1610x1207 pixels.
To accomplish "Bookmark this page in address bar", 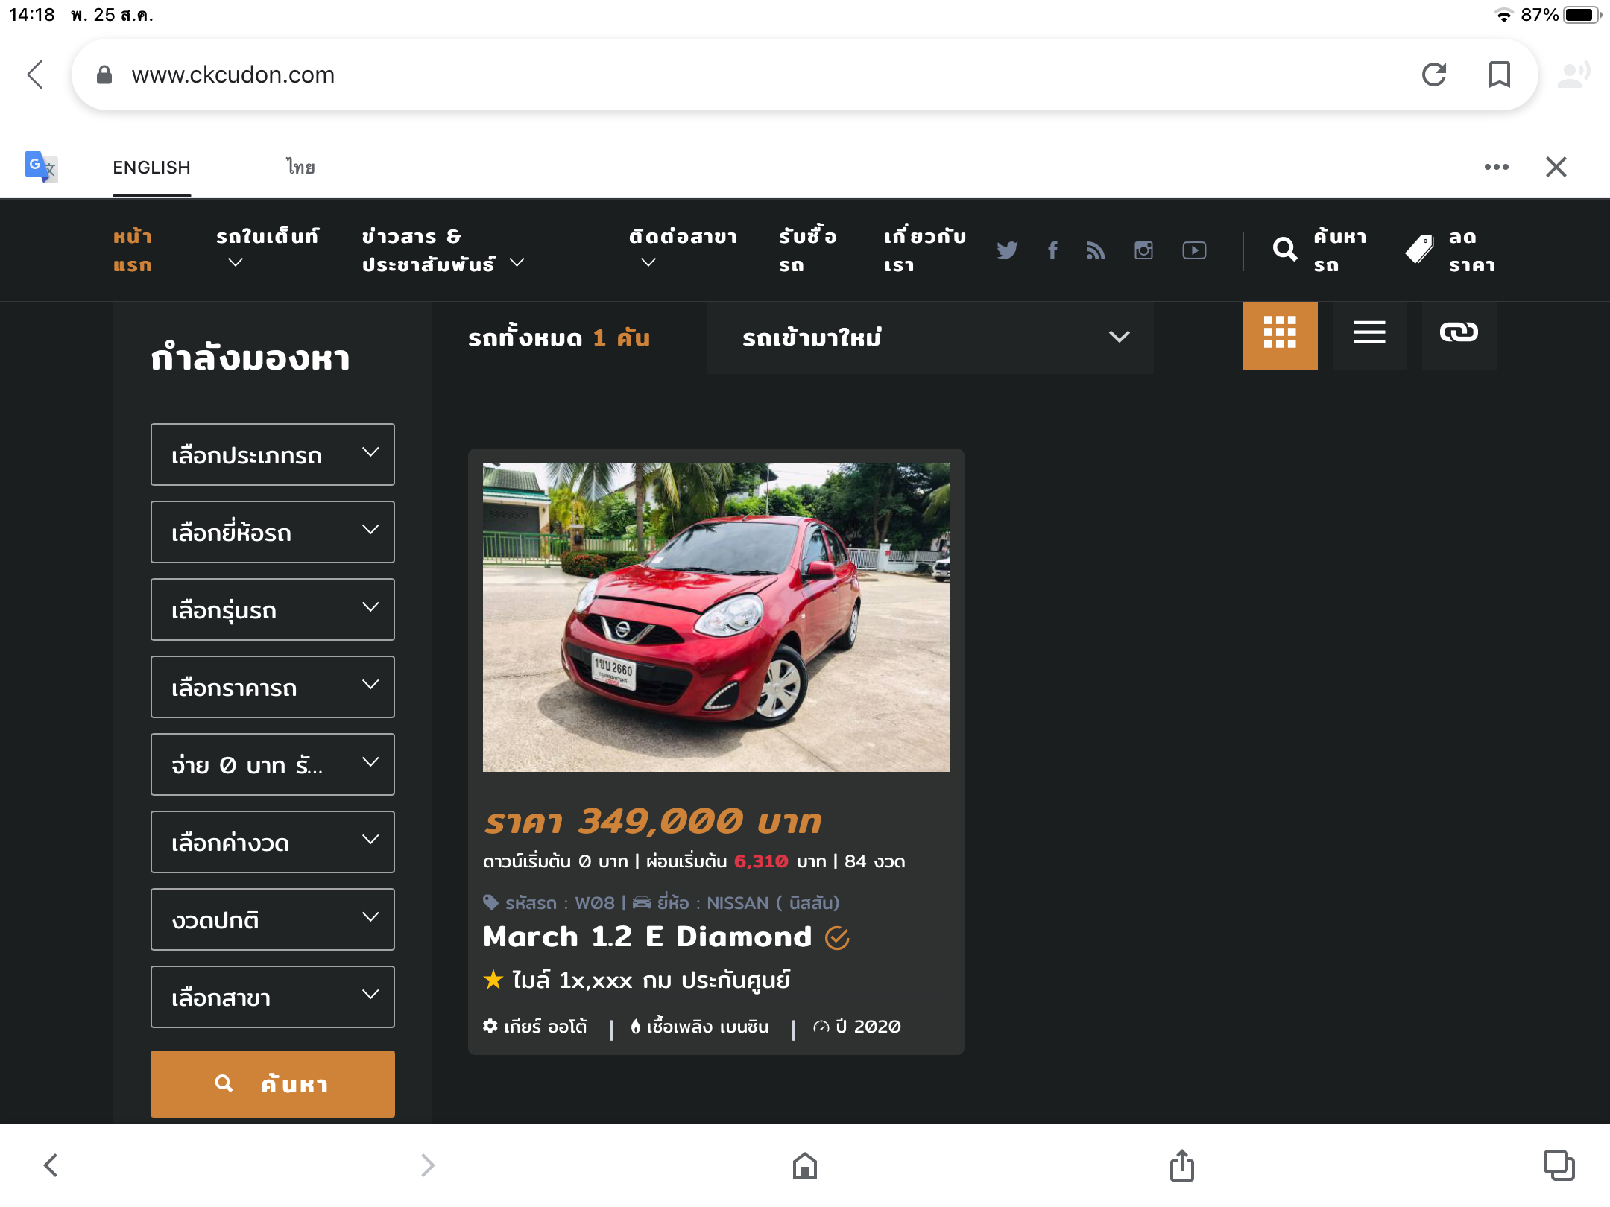I will click(1499, 75).
